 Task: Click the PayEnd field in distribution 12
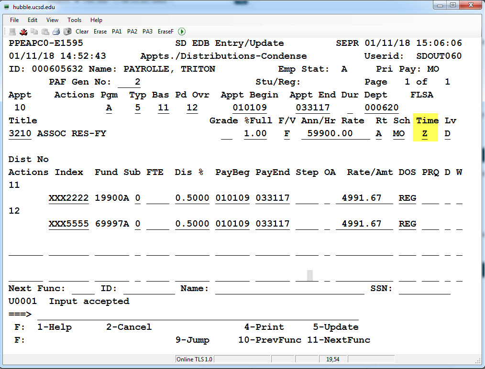[273, 224]
